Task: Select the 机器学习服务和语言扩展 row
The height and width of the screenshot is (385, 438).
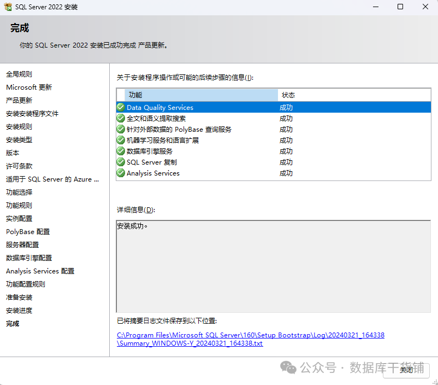Action: point(274,140)
